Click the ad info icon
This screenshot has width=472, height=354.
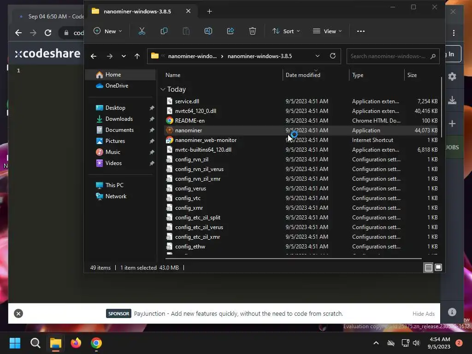pyautogui.click(x=452, y=312)
